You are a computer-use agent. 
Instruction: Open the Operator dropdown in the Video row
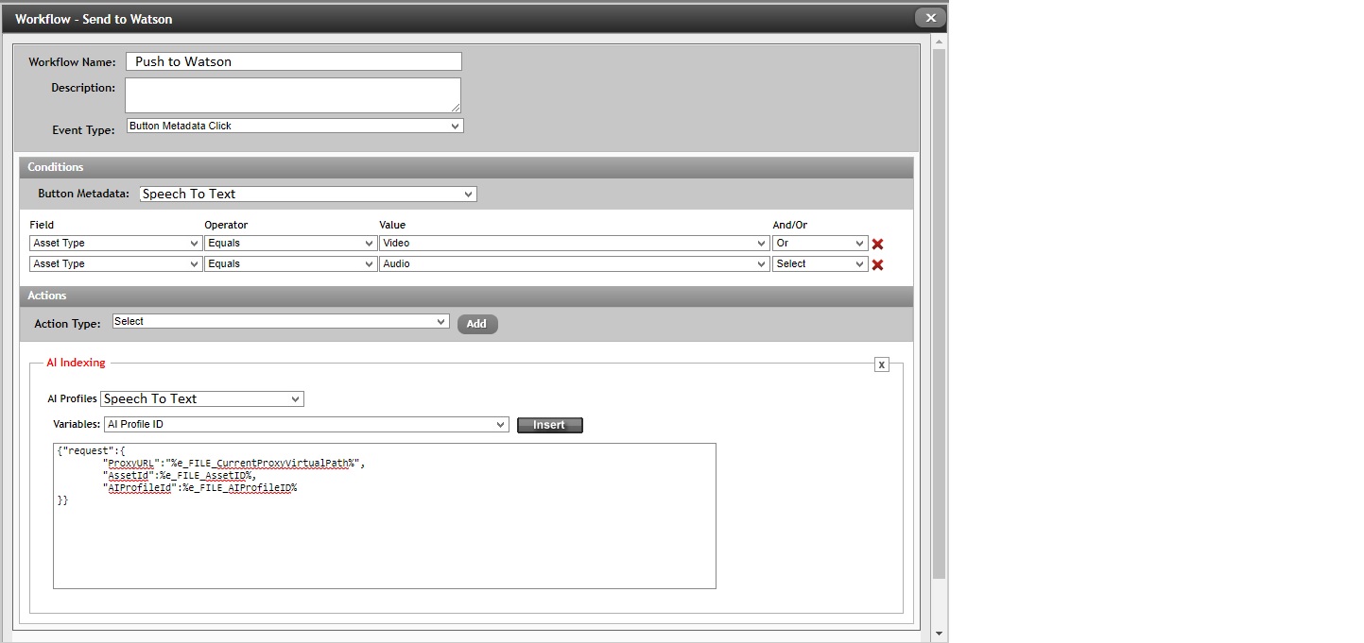291,243
